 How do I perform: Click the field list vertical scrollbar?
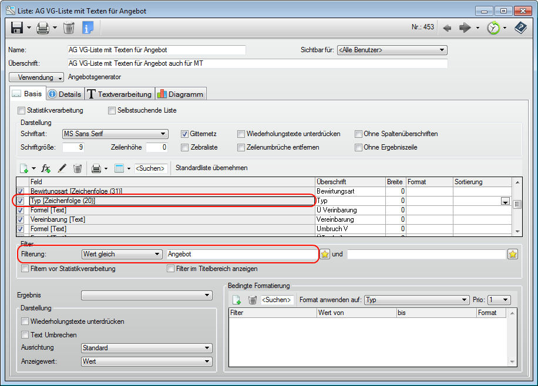(x=517, y=205)
